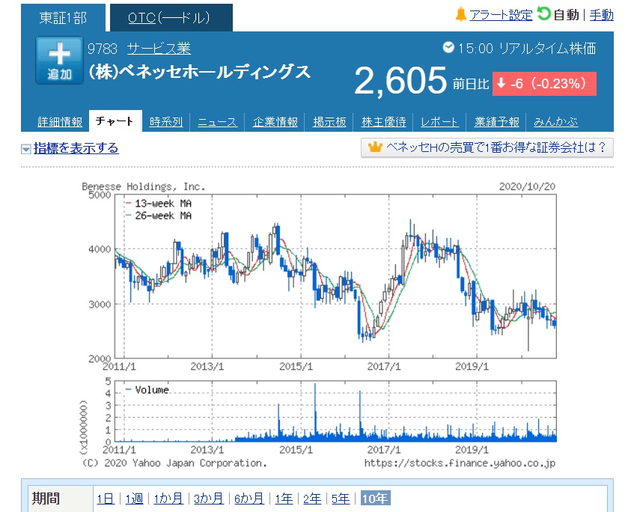The height and width of the screenshot is (512, 628).
Task: Select the 5年 period
Action: click(x=341, y=499)
